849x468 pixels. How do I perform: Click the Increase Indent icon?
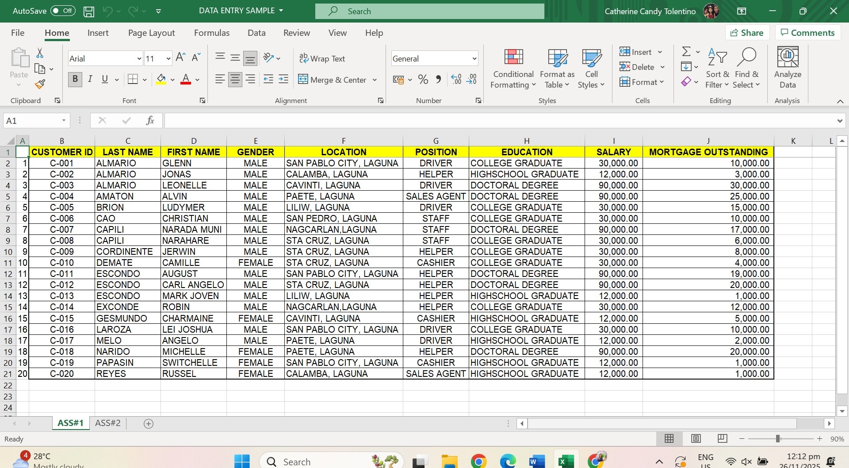283,80
